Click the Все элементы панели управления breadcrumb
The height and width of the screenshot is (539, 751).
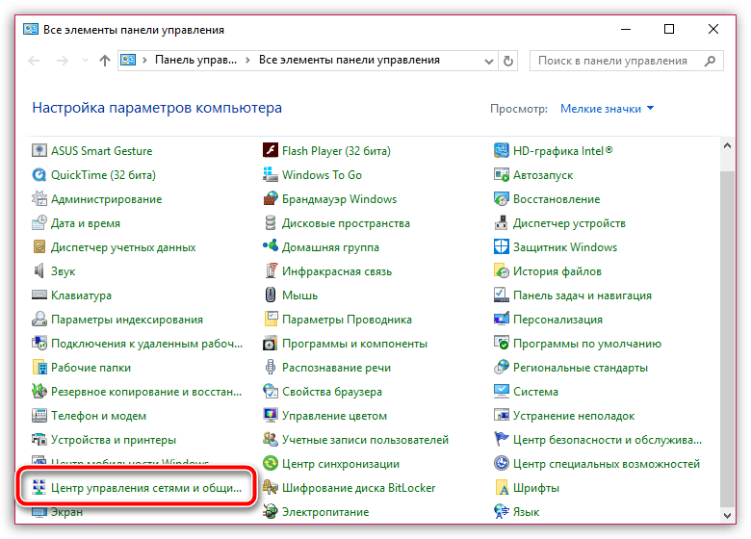[x=350, y=60]
